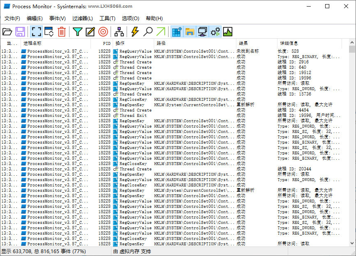
Task: Select the row with result 未找到名称
Action: coord(171,51)
